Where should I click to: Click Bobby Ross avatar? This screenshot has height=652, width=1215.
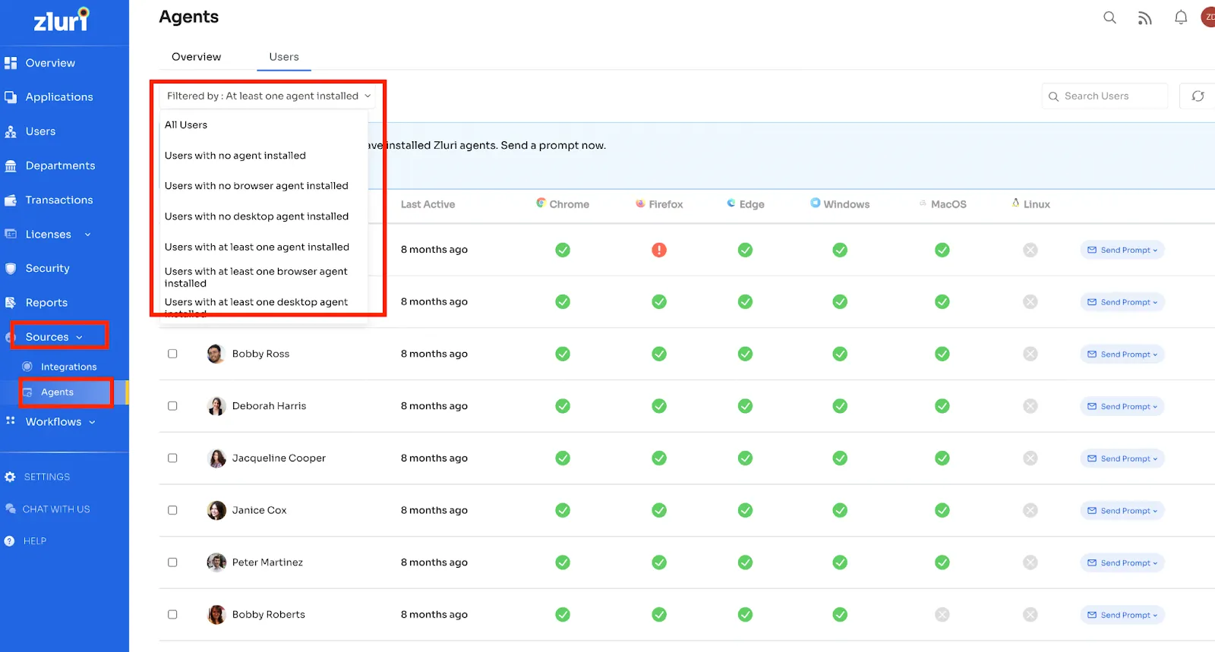(216, 354)
